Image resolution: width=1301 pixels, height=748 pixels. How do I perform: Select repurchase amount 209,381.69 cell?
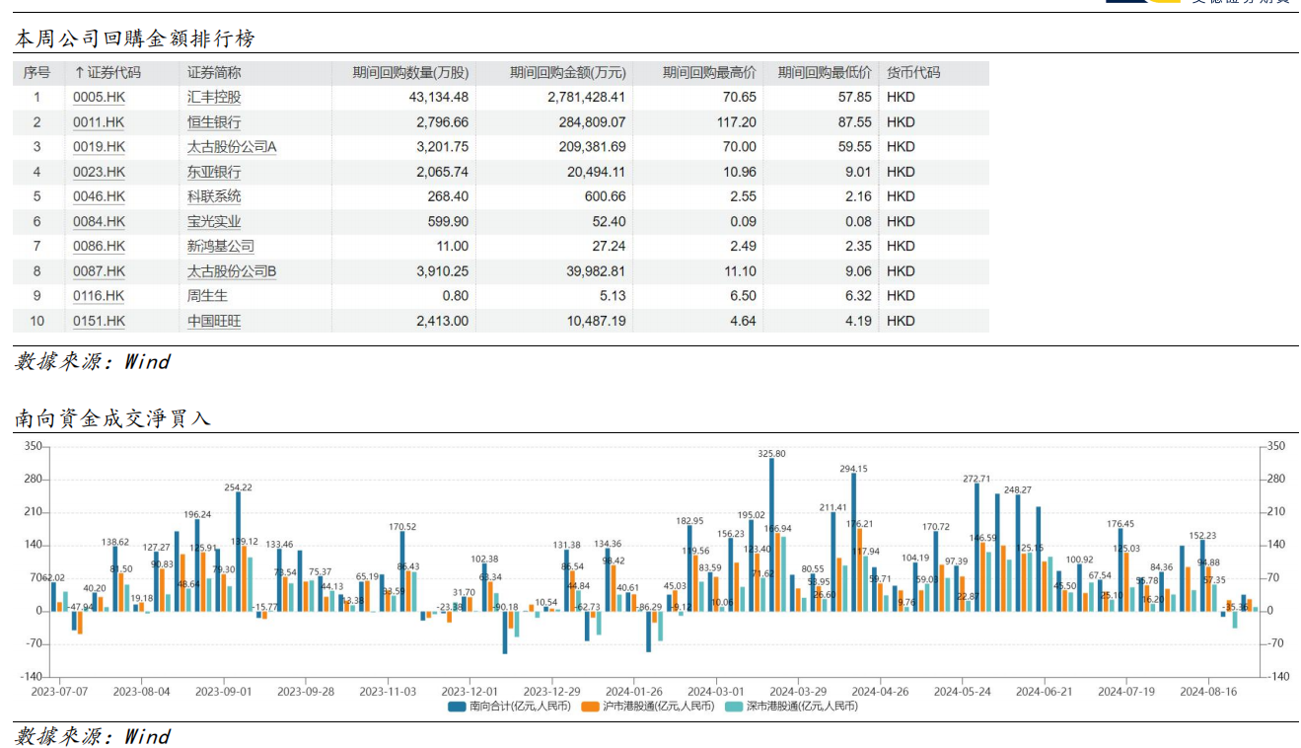[x=591, y=147]
